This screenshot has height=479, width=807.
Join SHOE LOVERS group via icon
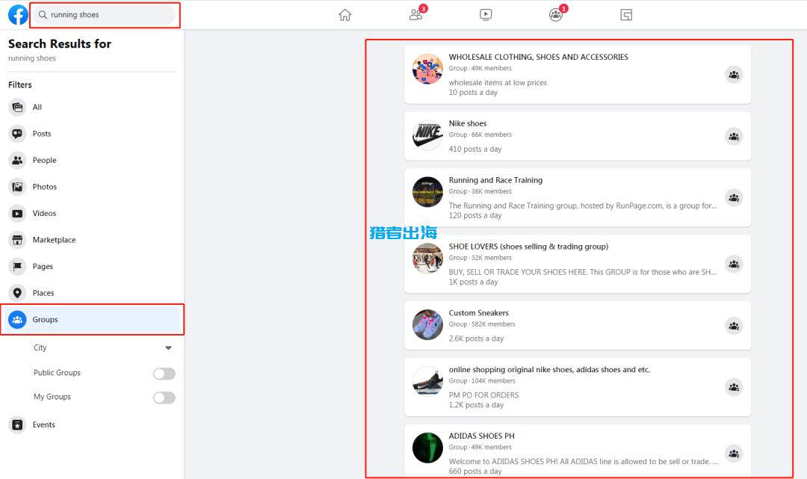click(x=734, y=265)
